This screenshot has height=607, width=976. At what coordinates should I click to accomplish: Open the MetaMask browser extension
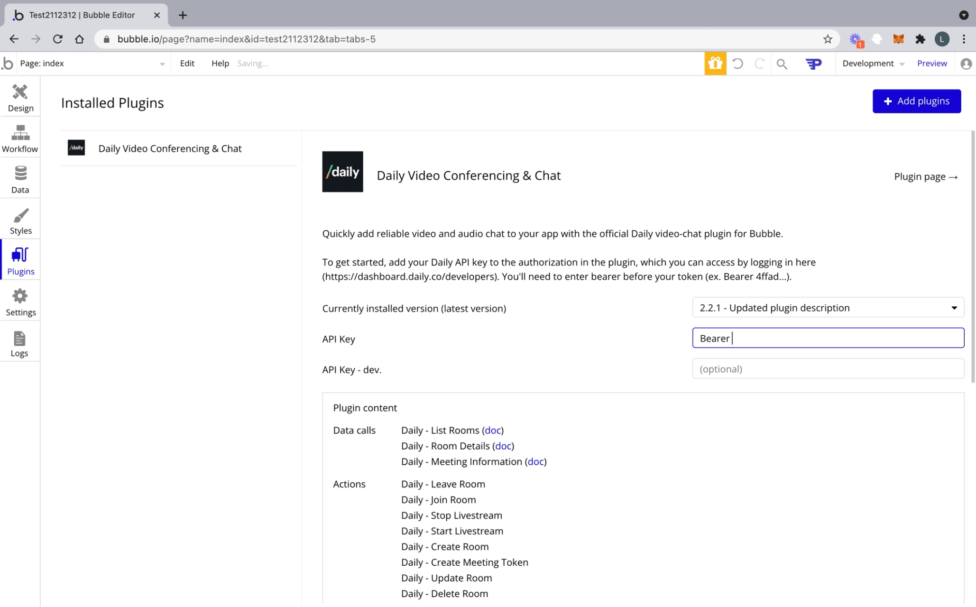point(898,39)
